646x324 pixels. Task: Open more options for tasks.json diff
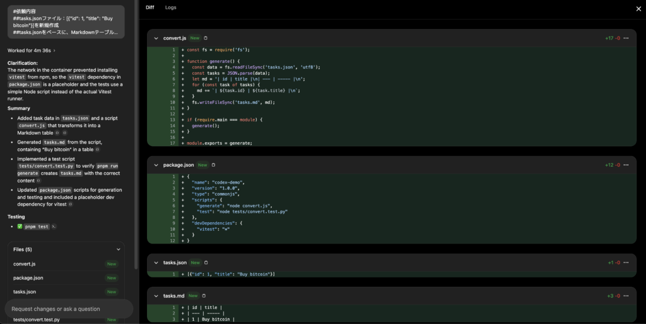[x=626, y=263]
